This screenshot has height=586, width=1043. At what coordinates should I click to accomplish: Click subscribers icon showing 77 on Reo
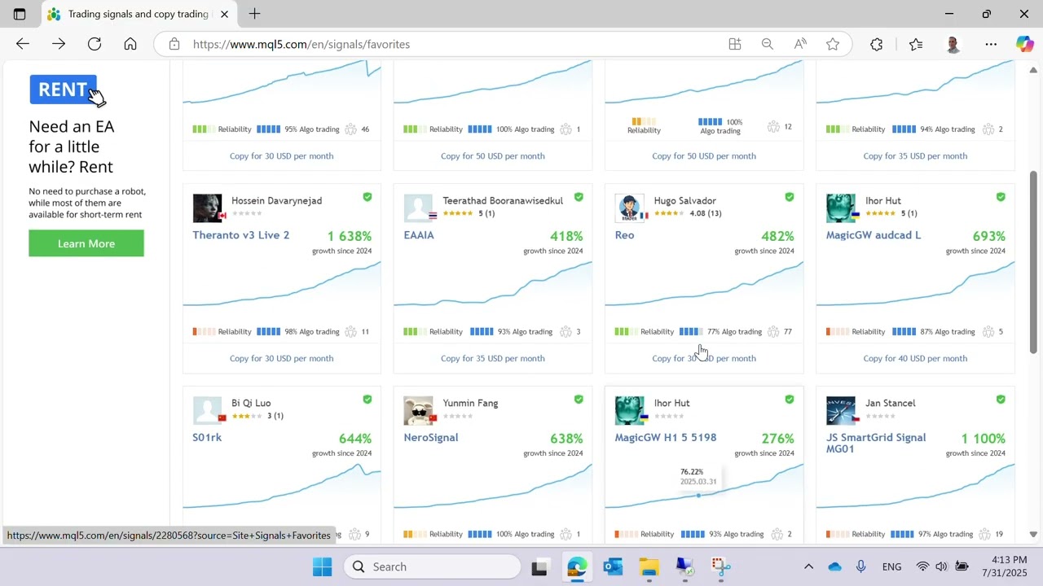(x=773, y=331)
